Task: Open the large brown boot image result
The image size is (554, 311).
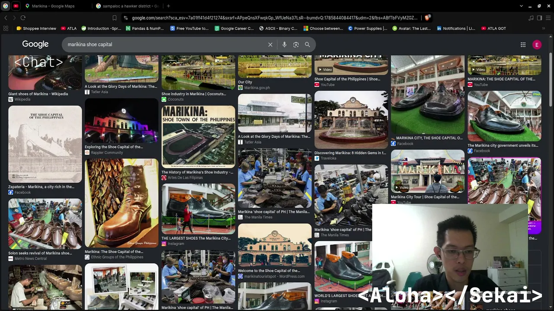Action: (x=122, y=203)
